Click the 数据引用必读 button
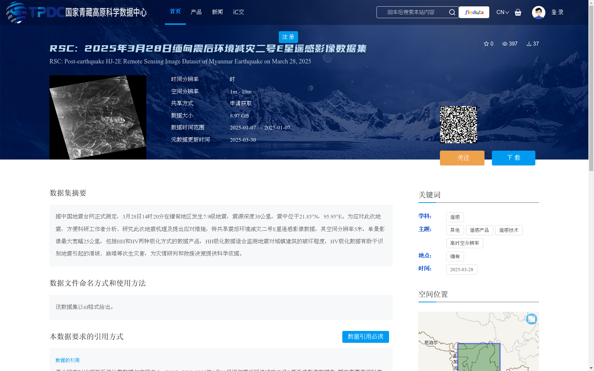 (366, 337)
